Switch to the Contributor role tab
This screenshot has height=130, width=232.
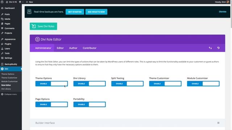click(x=90, y=48)
